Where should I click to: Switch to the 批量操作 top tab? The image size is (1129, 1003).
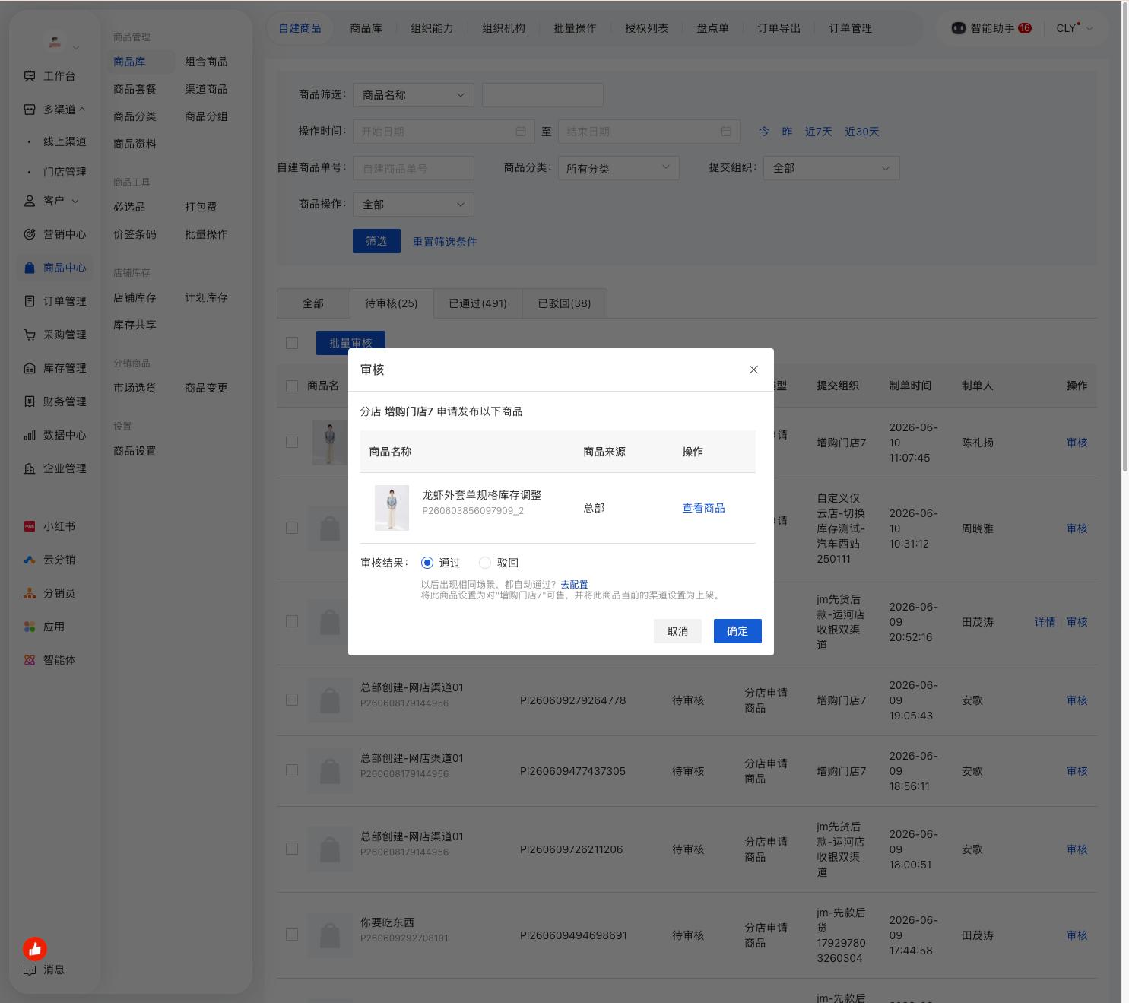pyautogui.click(x=575, y=28)
